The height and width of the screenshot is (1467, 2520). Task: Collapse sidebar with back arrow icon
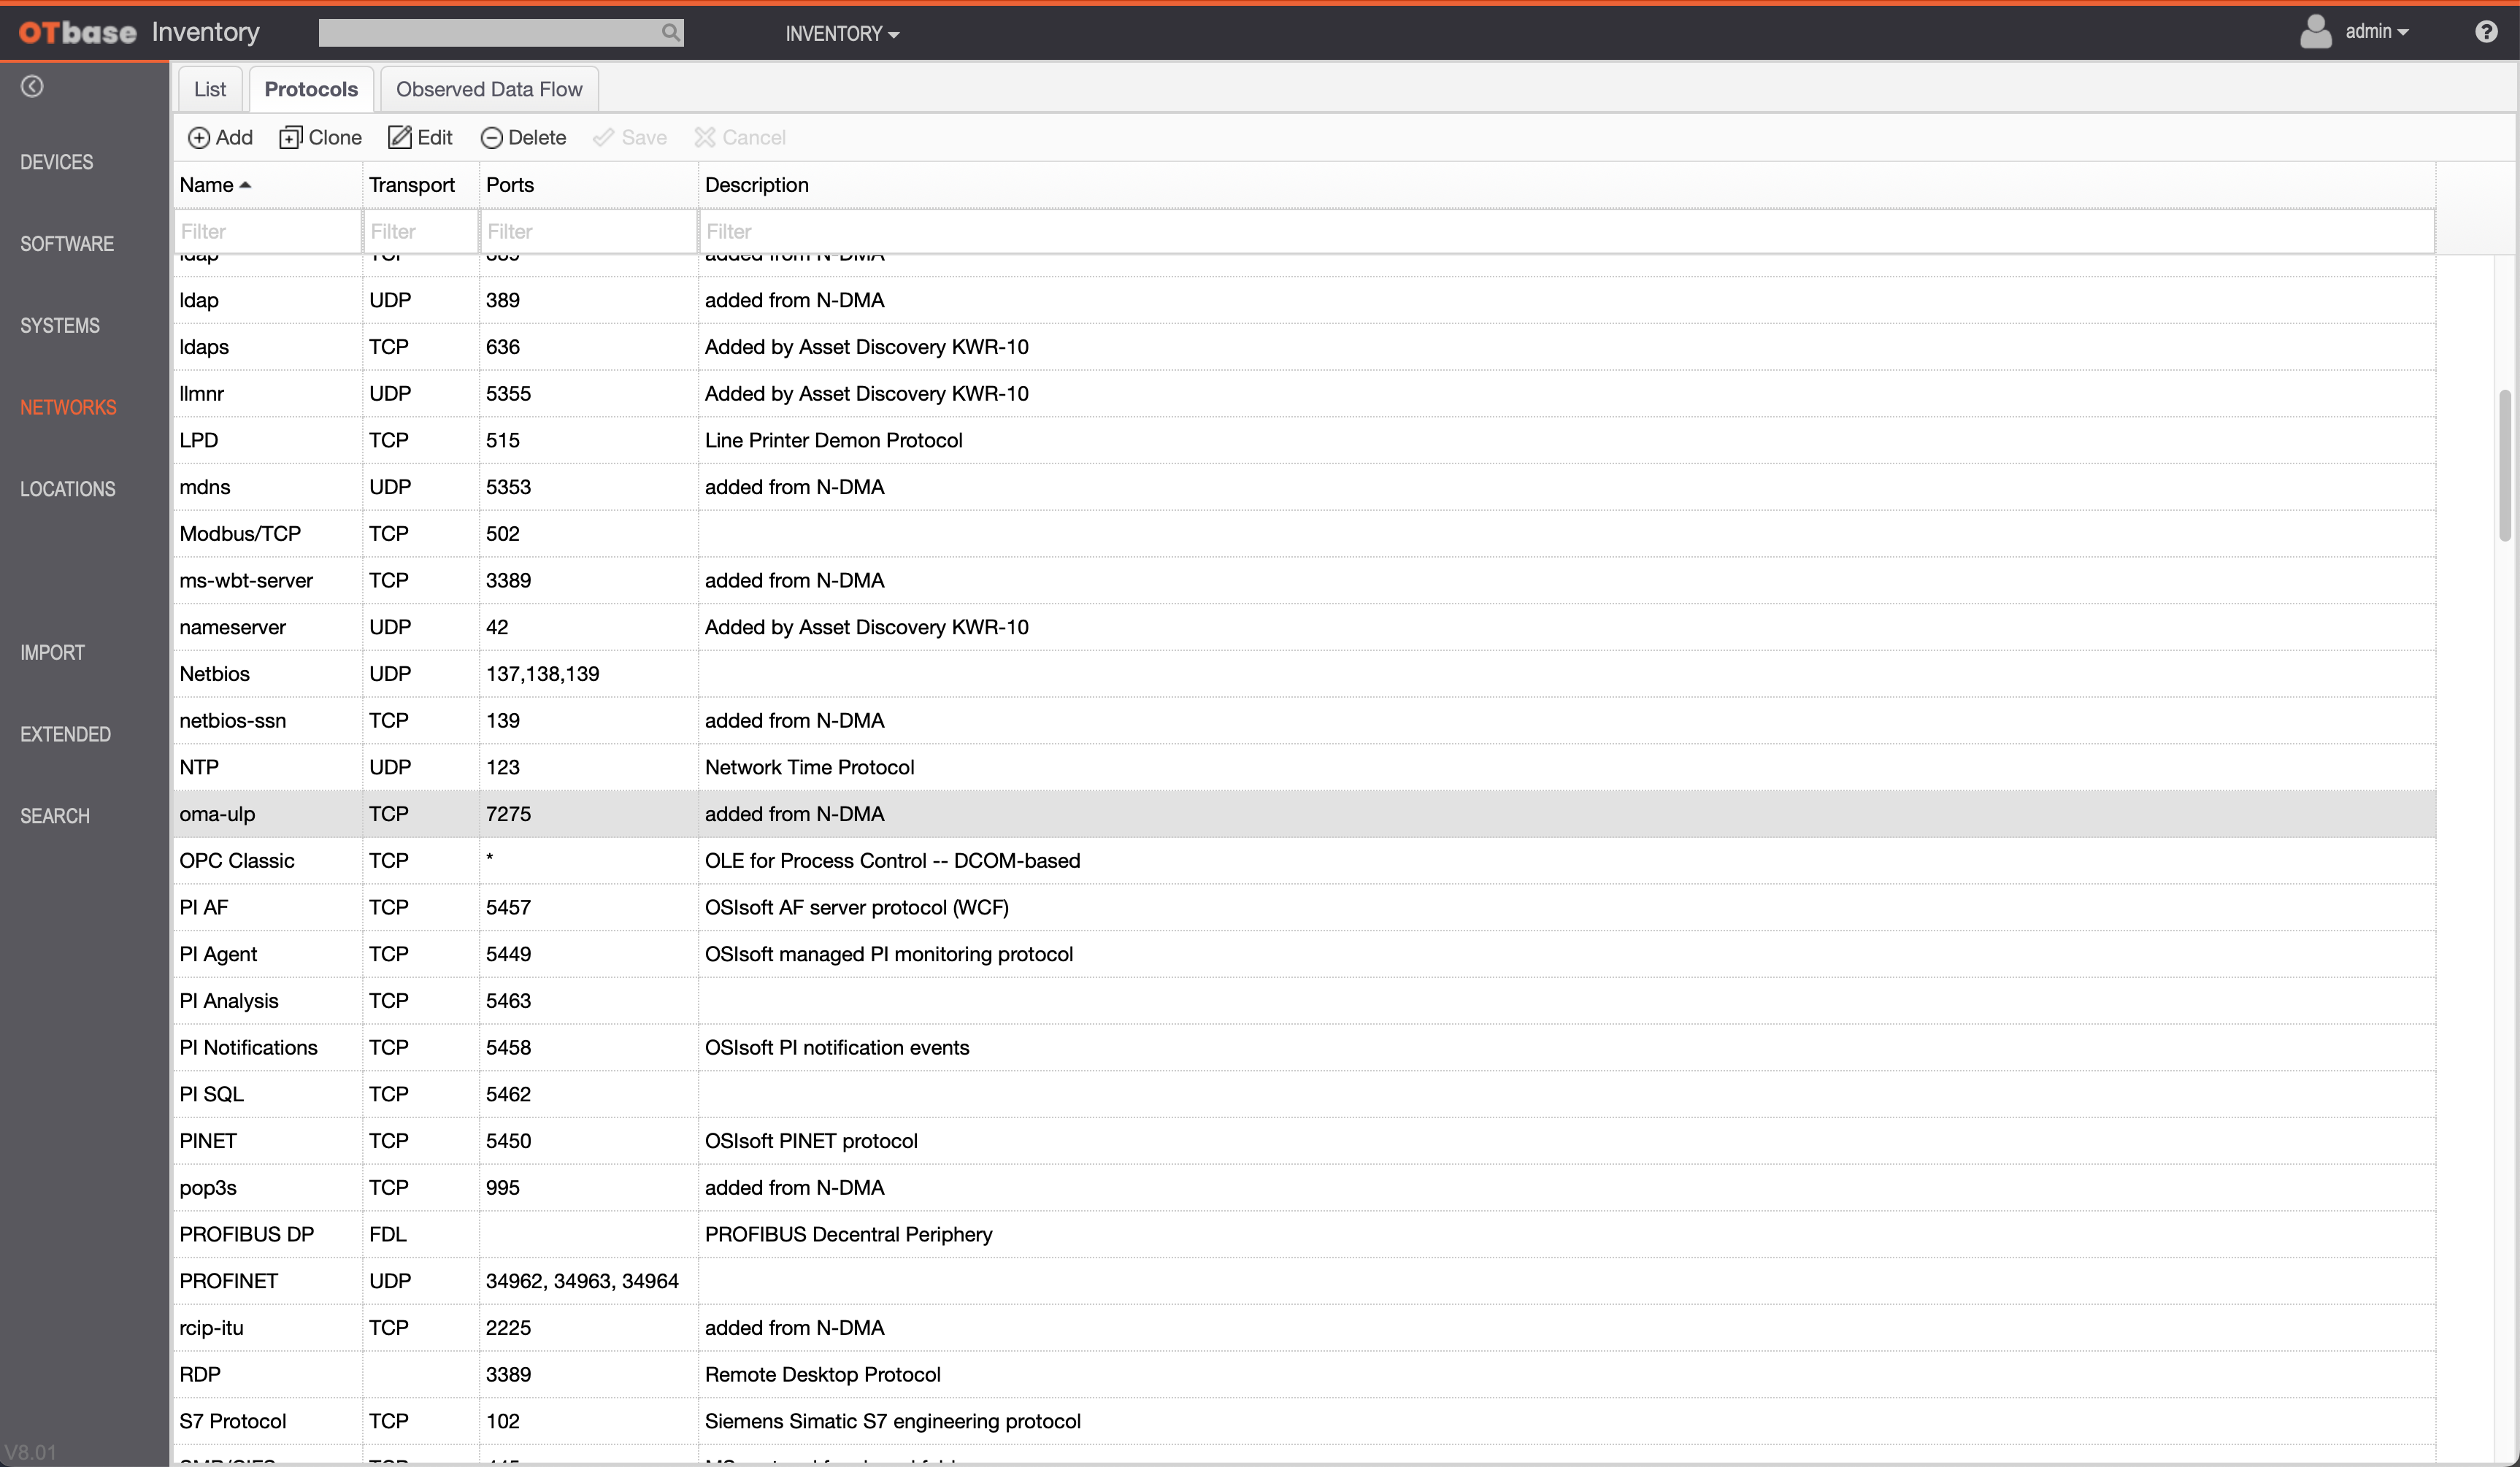32,87
